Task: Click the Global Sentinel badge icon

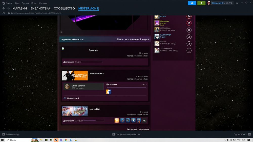Action: click(x=67, y=87)
